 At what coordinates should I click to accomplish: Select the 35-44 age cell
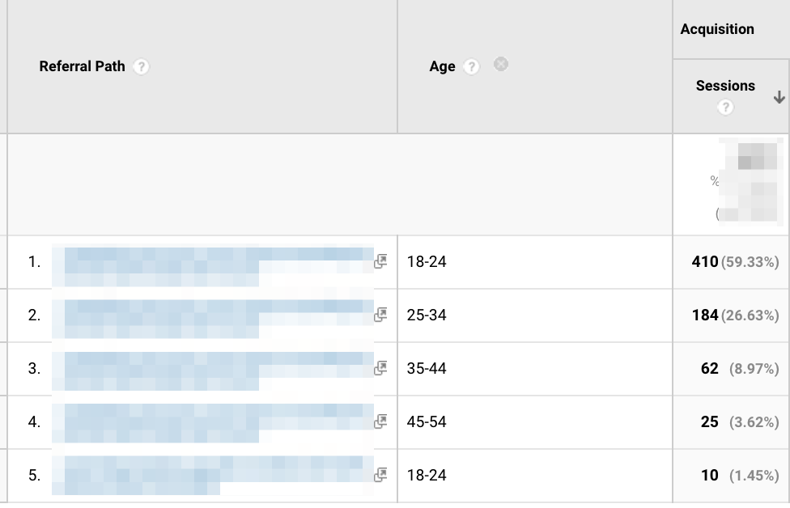point(427,369)
